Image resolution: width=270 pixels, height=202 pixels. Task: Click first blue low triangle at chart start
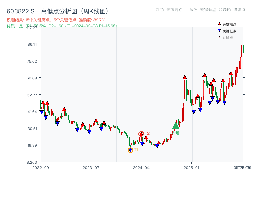pos(42,112)
